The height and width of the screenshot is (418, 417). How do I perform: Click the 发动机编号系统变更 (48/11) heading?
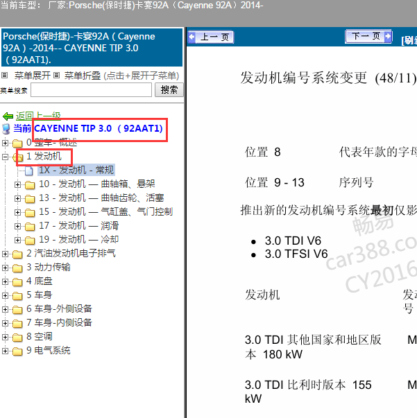pos(328,78)
